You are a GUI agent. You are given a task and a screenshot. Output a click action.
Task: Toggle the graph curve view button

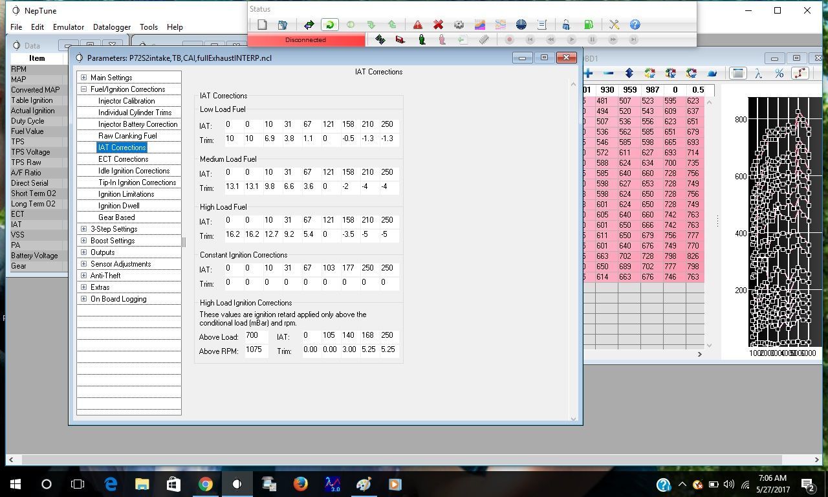(800, 73)
